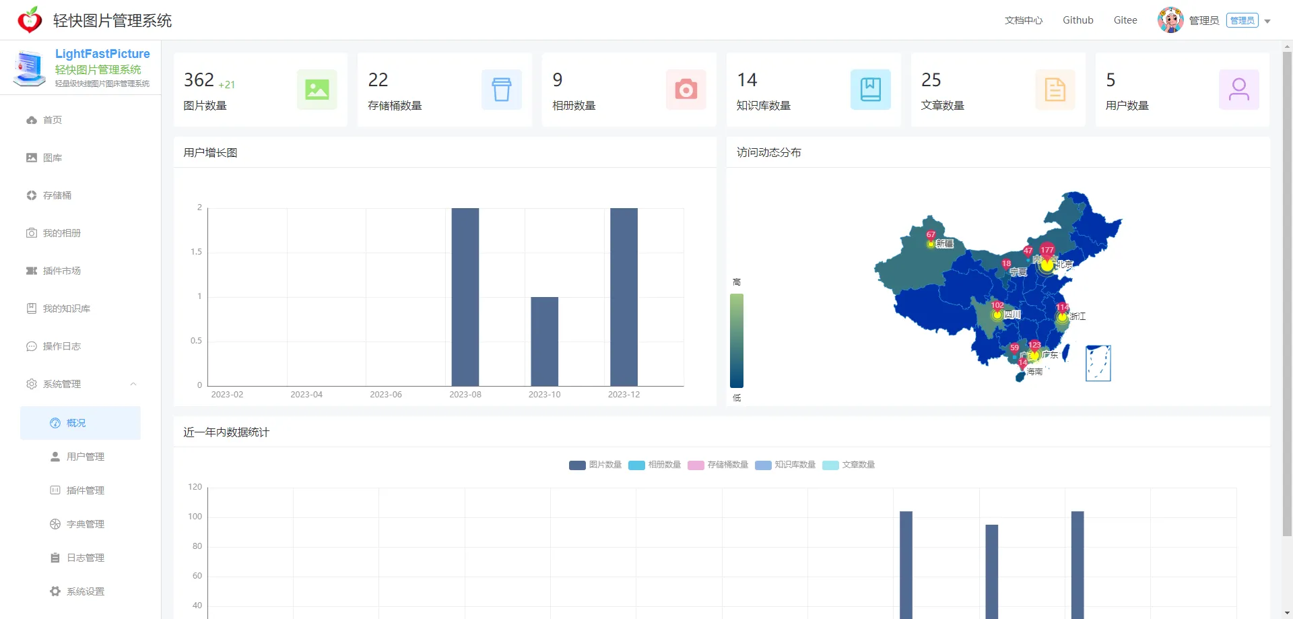Click the 2023-10 bar in user growth chart

pyautogui.click(x=544, y=341)
